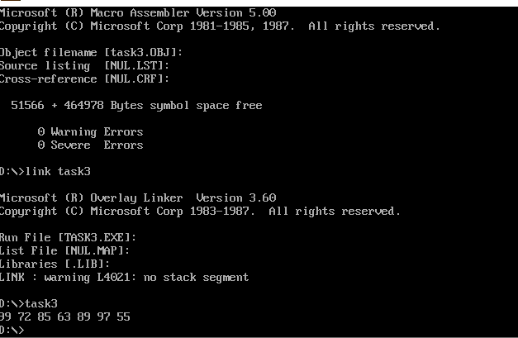Click the 1983-1987 linker copyright line
Image resolution: width=518 pixels, height=338 pixels.
click(200, 212)
